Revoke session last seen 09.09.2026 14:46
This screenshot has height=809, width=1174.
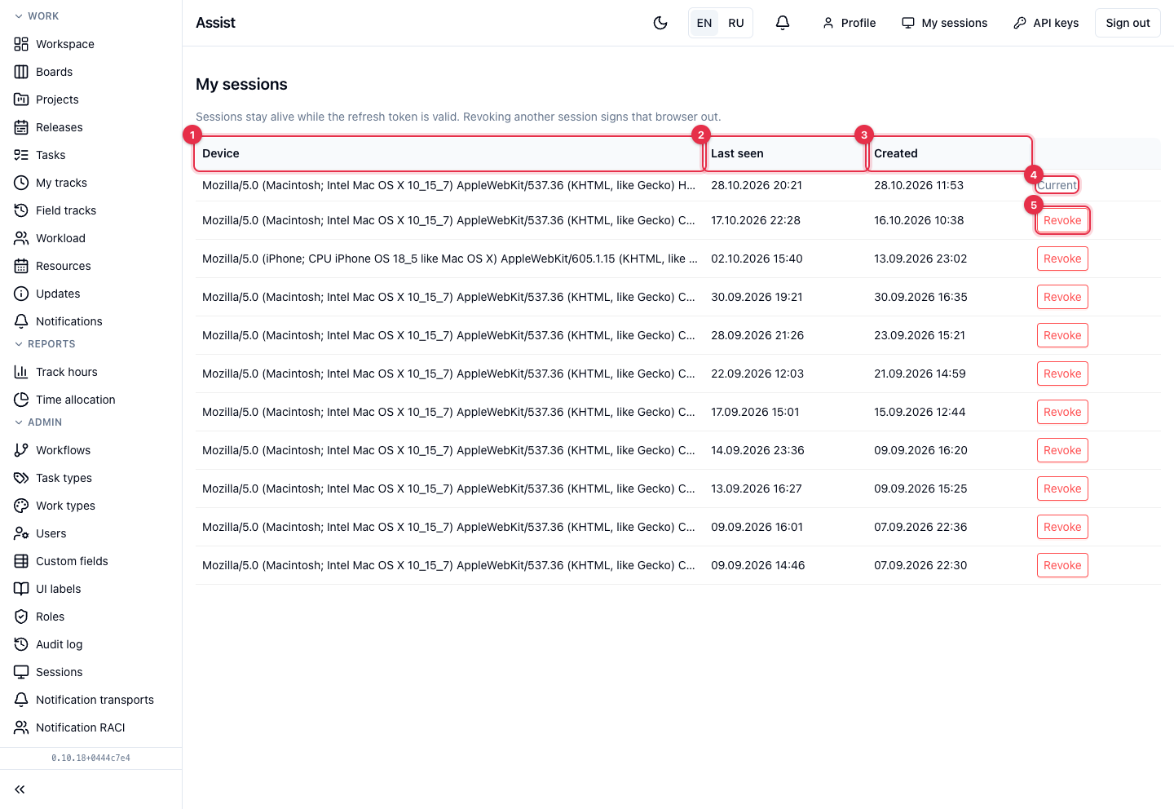pos(1062,565)
